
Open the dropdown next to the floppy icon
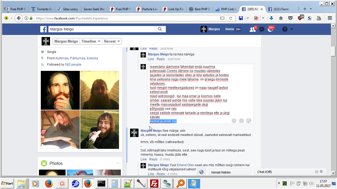point(248,18)
